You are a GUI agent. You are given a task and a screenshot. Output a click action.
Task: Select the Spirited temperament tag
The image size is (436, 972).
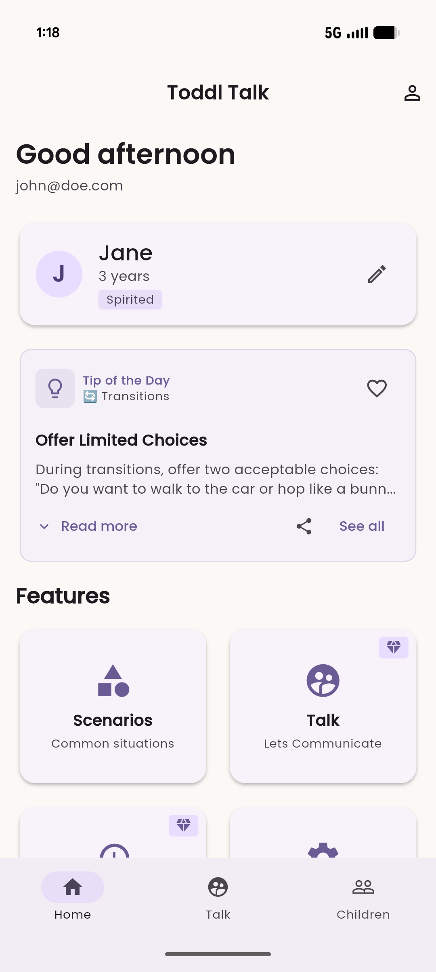(x=130, y=300)
